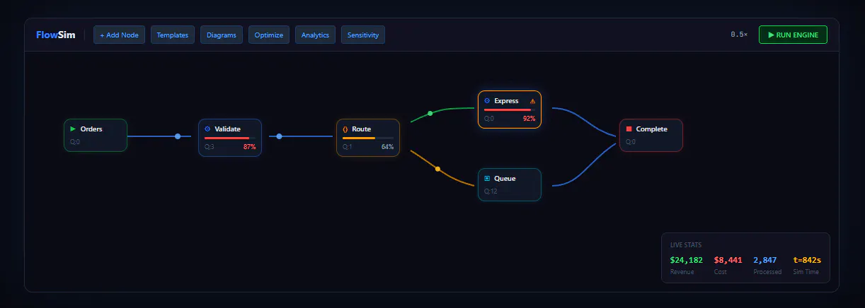The image size is (865, 308).
Task: Click the gear icon on Express node
Action: coord(487,101)
